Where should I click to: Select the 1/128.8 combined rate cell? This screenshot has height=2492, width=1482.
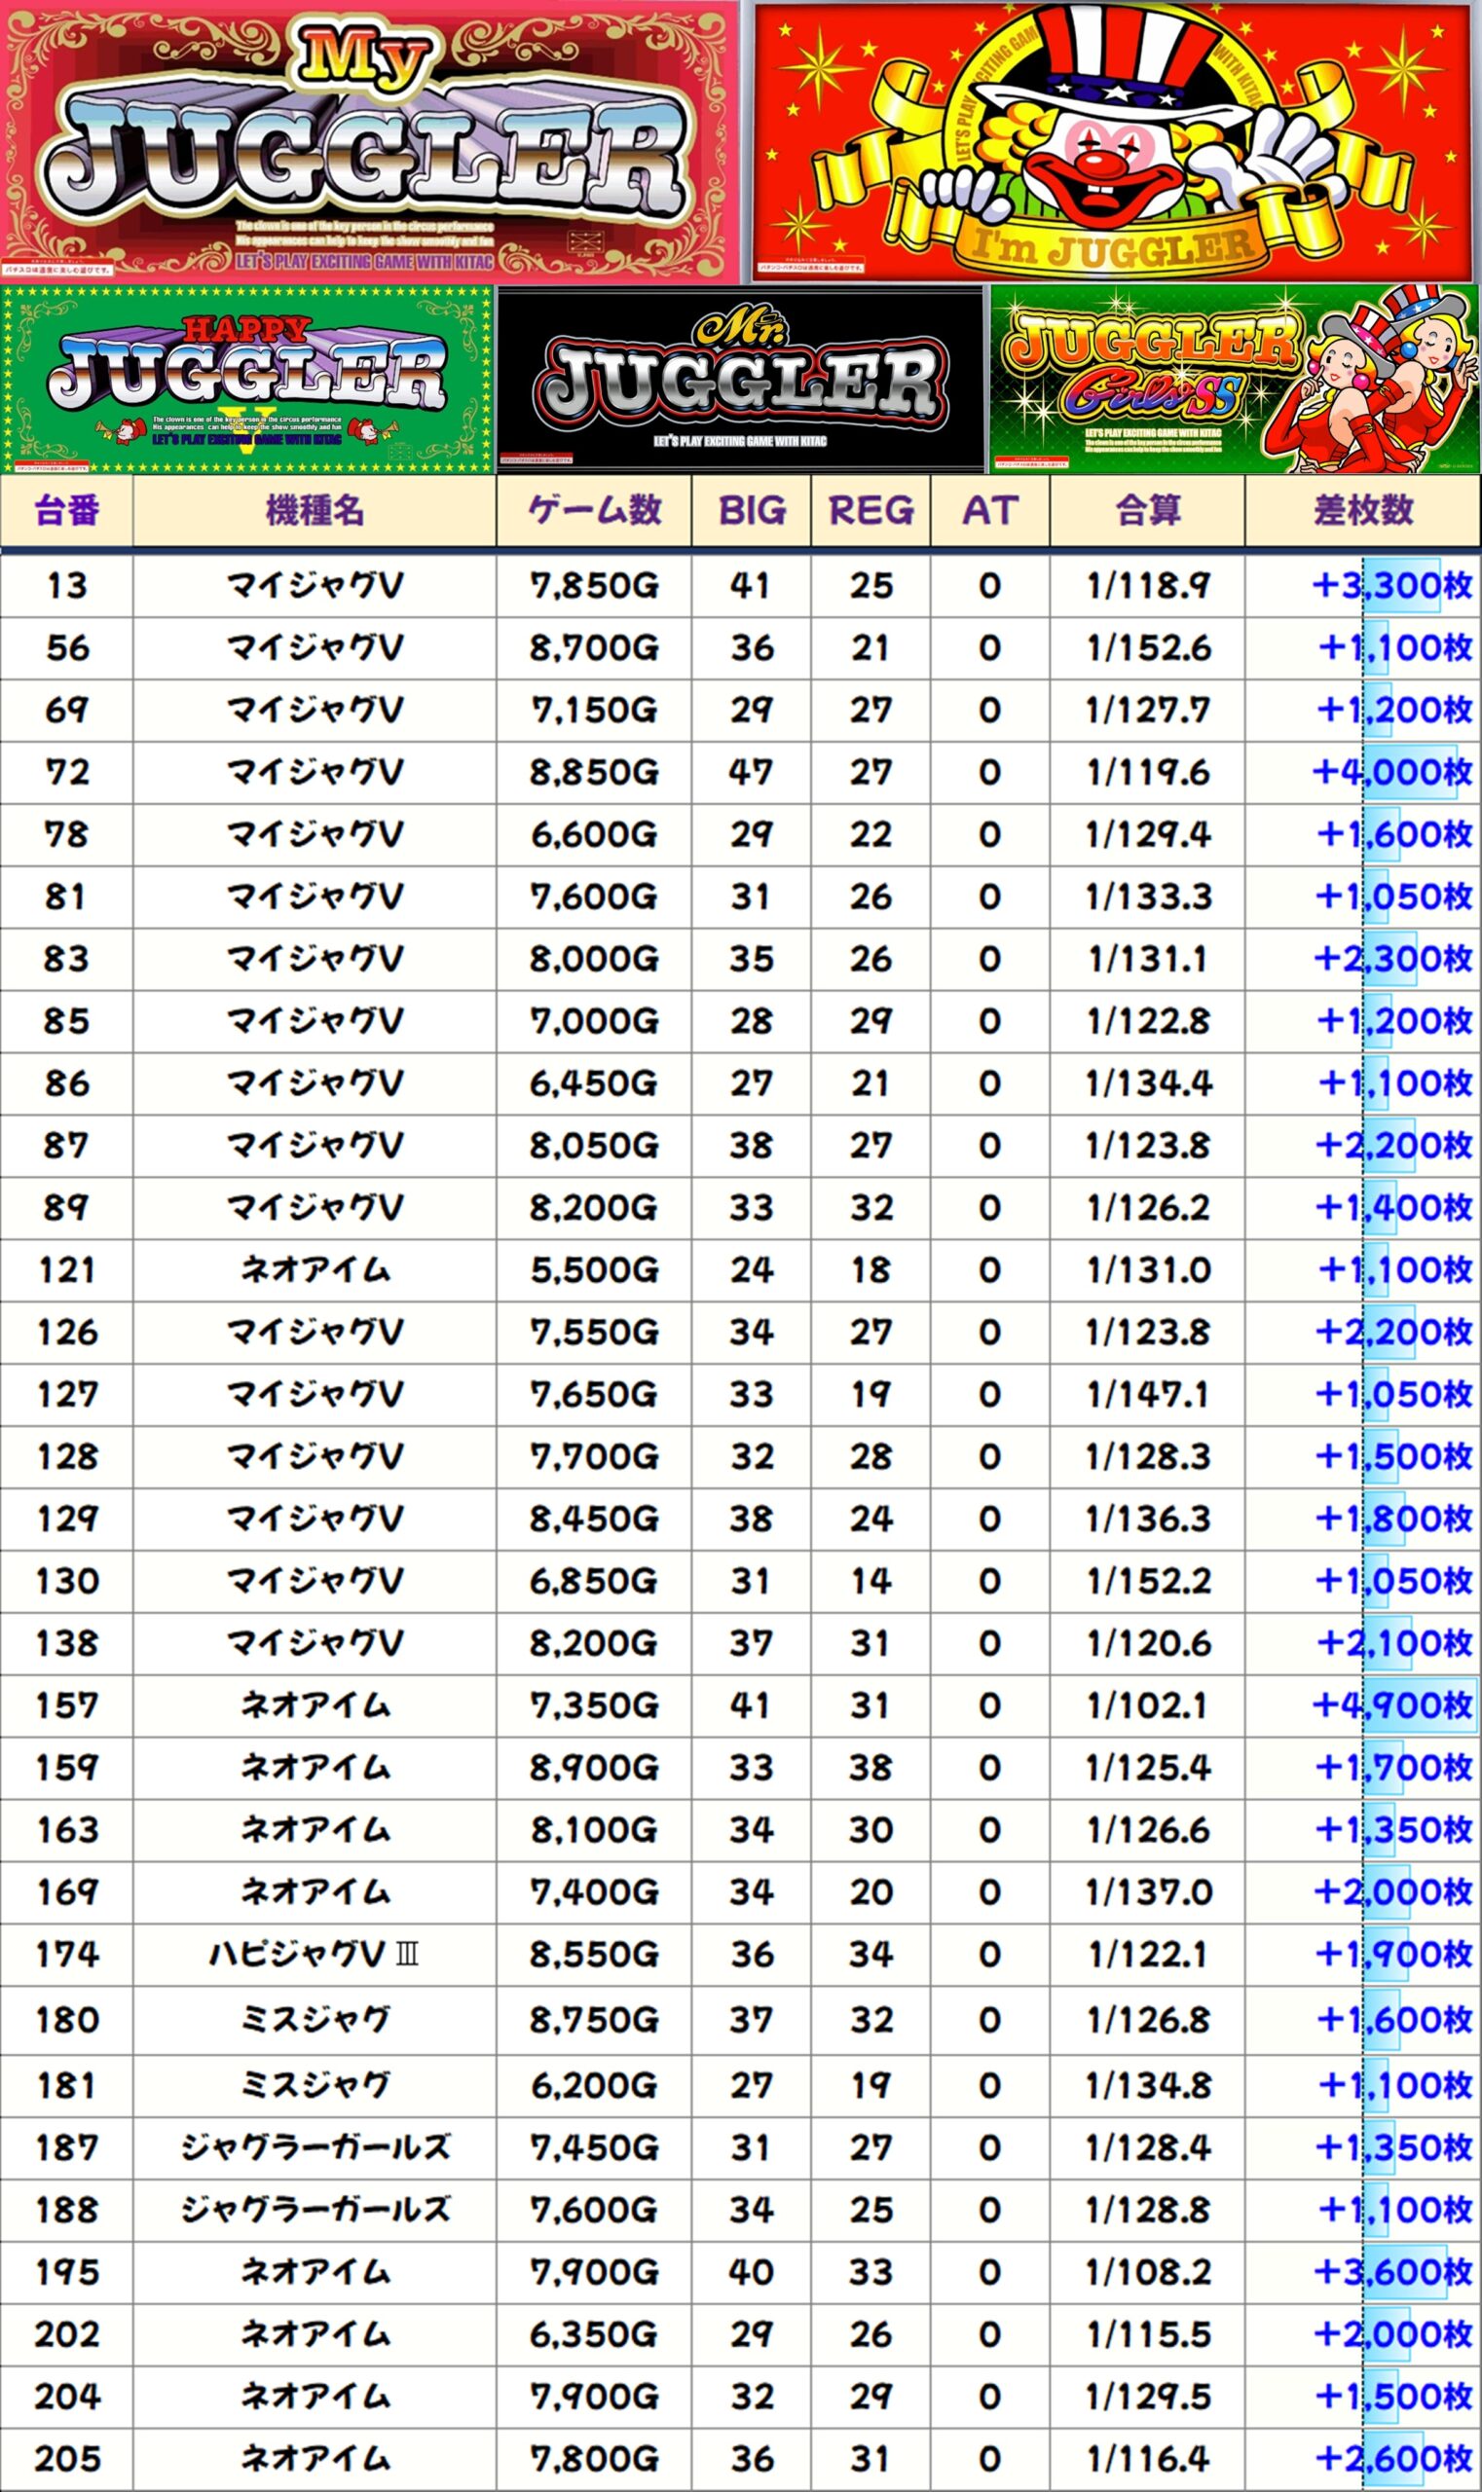1148,2211
